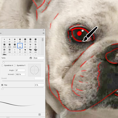Click the Dureté value field
Image resolution: width=118 pixels, height=118 pixels.
(x=39, y=78)
